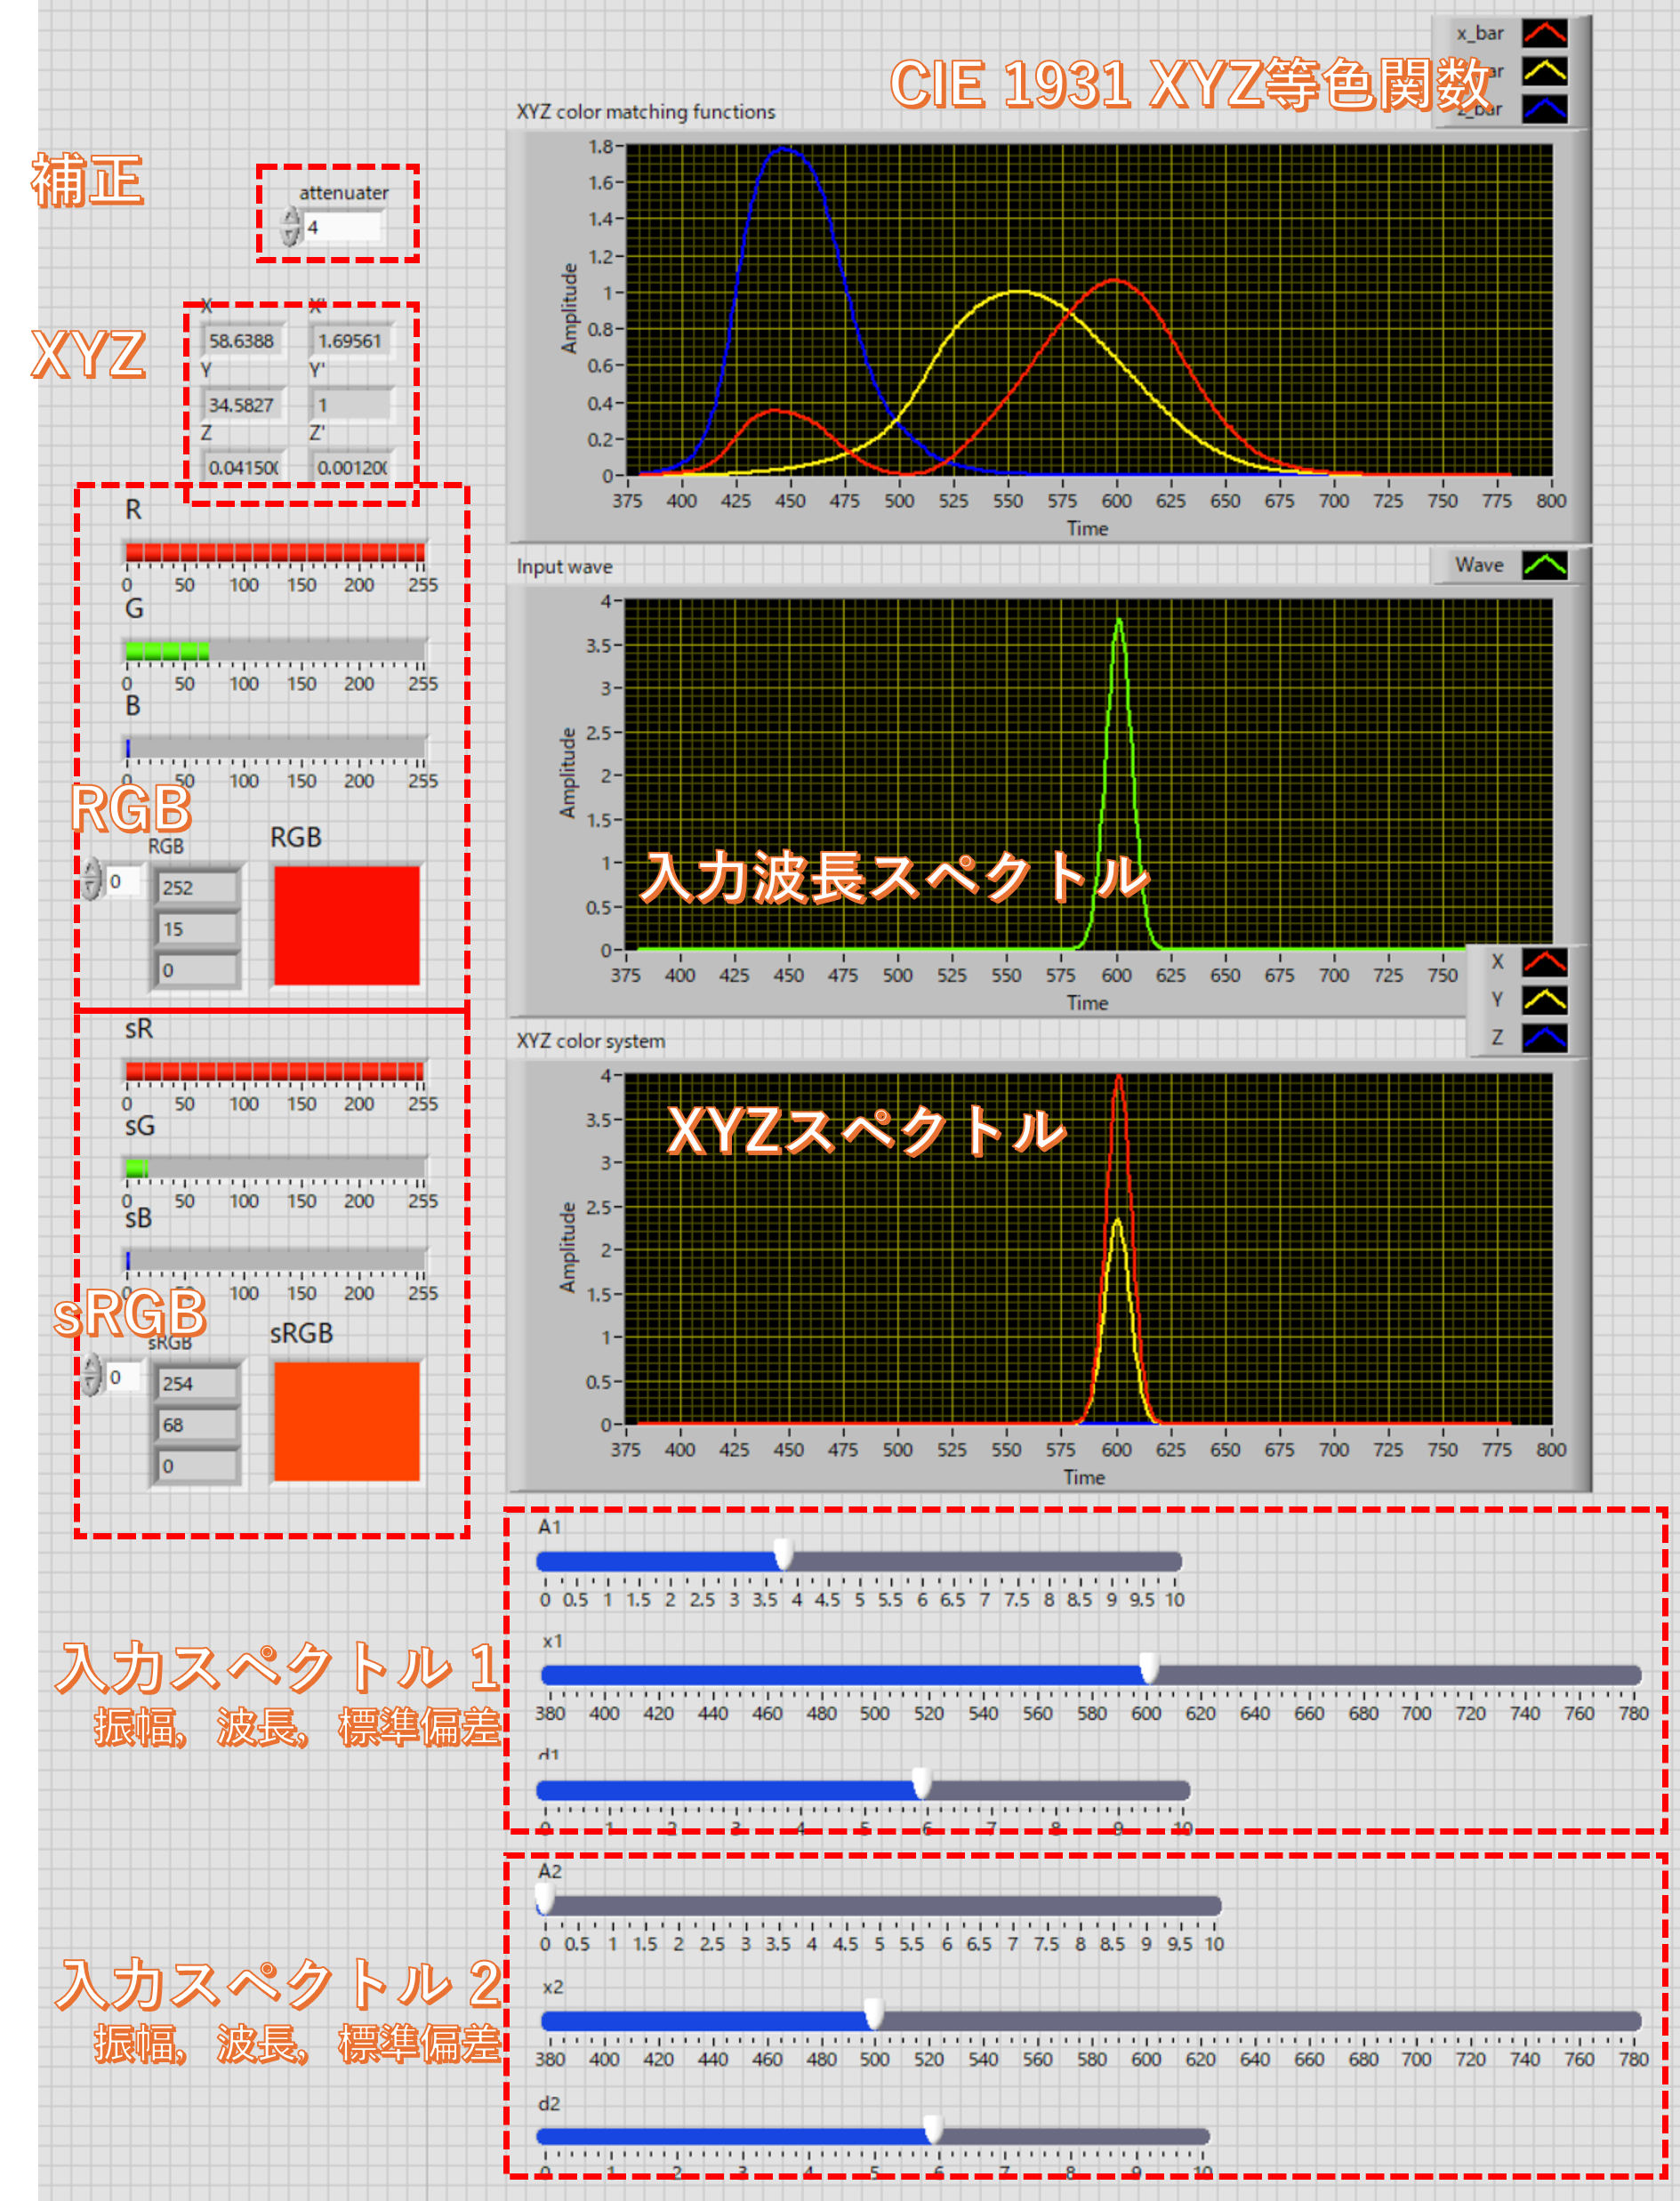Click the attenuater numeric input field
The width and height of the screenshot is (1680, 2201).
click(342, 228)
